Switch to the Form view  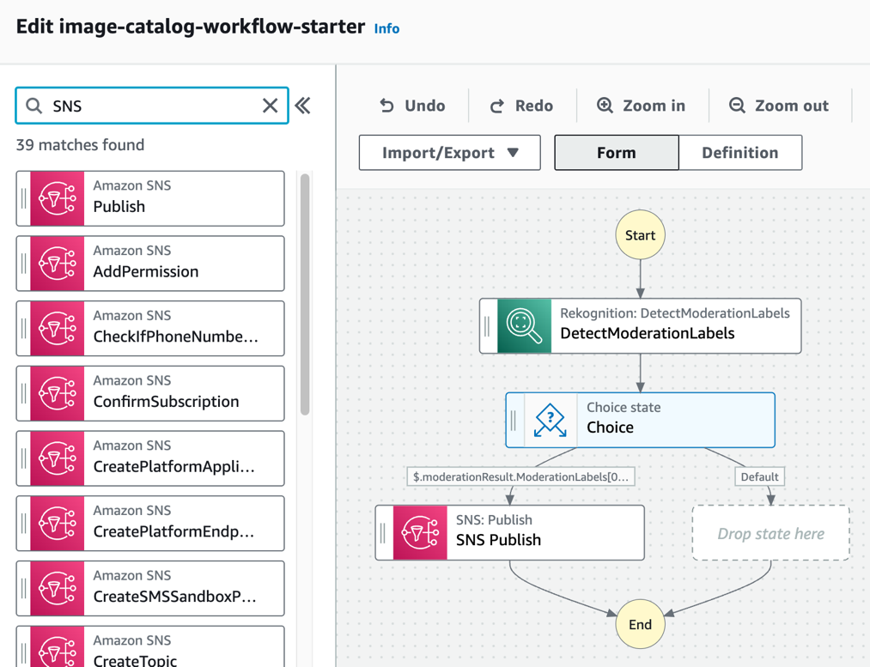tap(617, 153)
